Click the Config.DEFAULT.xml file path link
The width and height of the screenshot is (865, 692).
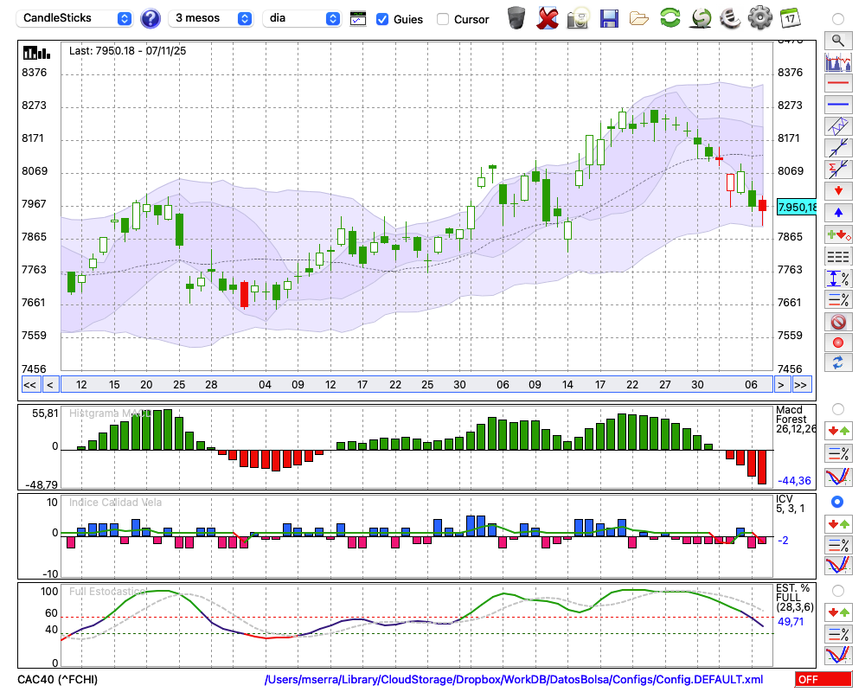[x=513, y=680]
